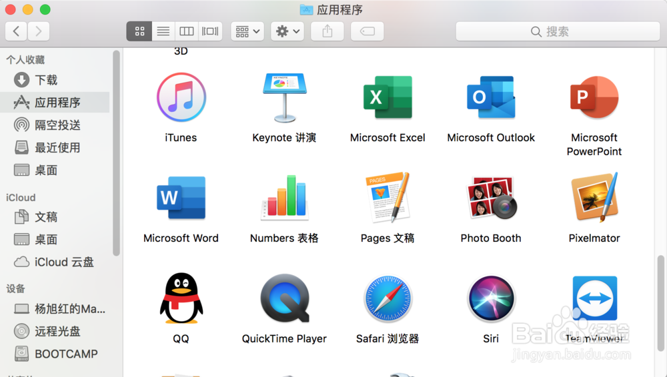Open 桌面 under iCloud

55,239
